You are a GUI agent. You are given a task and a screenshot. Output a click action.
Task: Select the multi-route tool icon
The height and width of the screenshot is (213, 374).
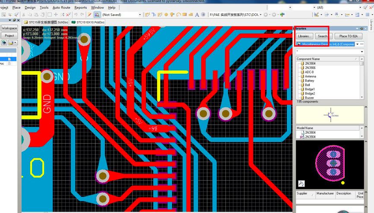(160, 15)
